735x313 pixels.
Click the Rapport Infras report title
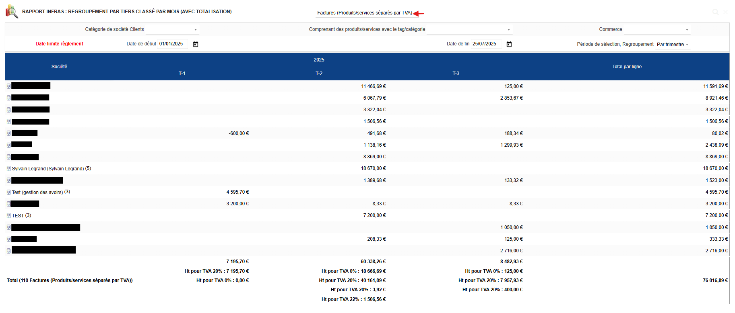(x=127, y=12)
